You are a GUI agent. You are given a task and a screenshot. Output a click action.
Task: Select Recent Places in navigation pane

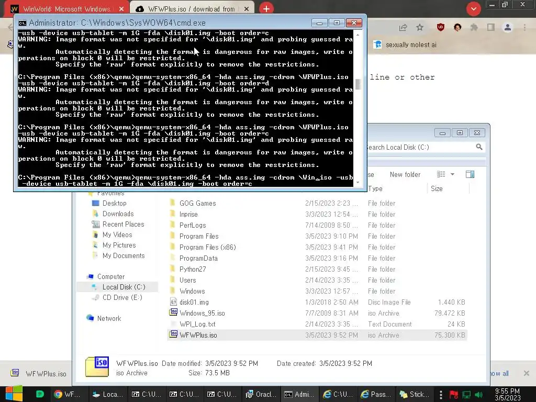[x=123, y=224]
